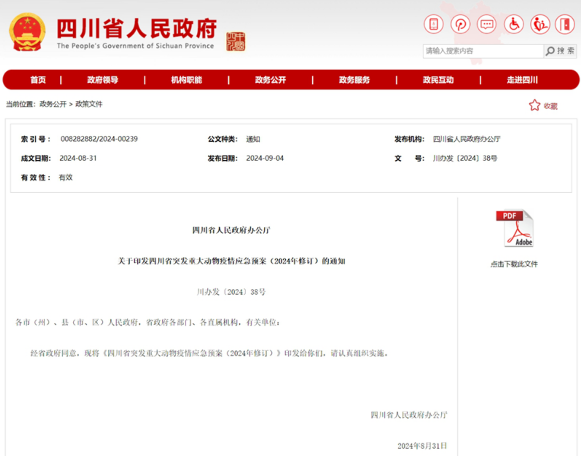Select the 走进四川 menu item
Screen dimensions: 581x456
tap(522, 80)
